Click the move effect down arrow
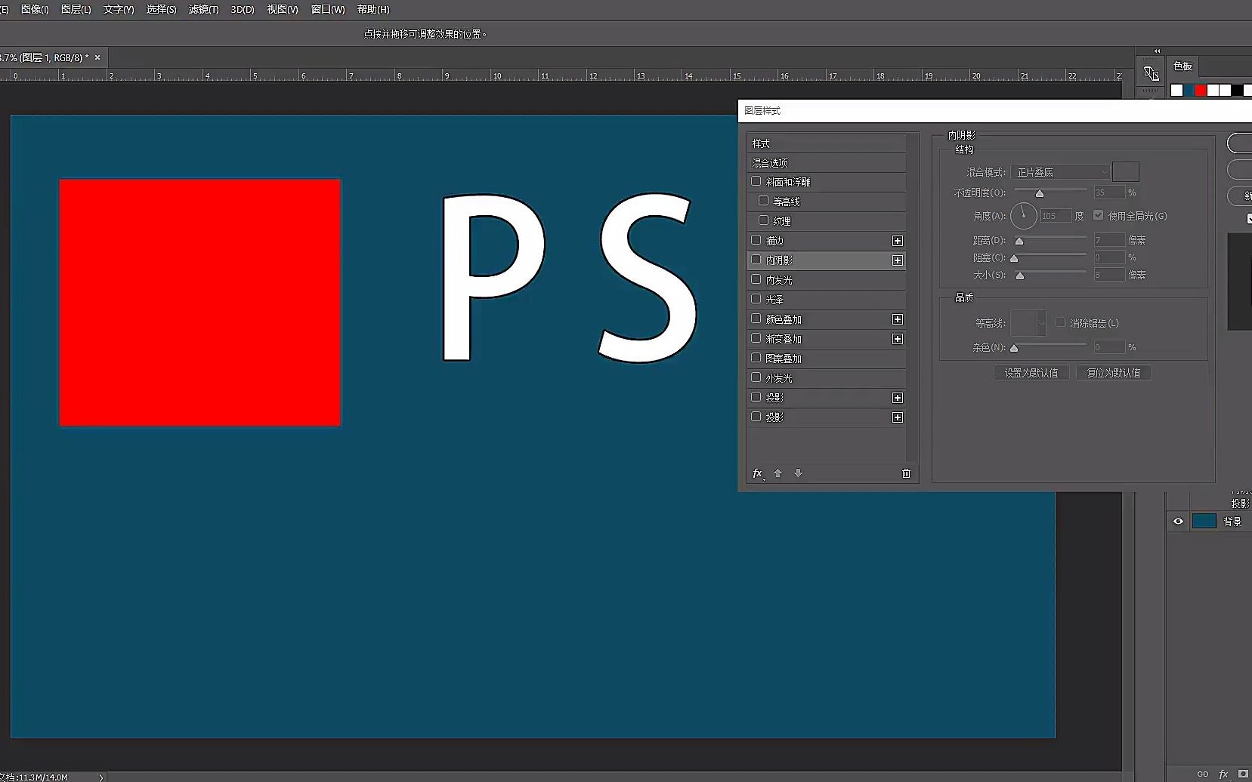This screenshot has height=782, width=1252. click(798, 473)
